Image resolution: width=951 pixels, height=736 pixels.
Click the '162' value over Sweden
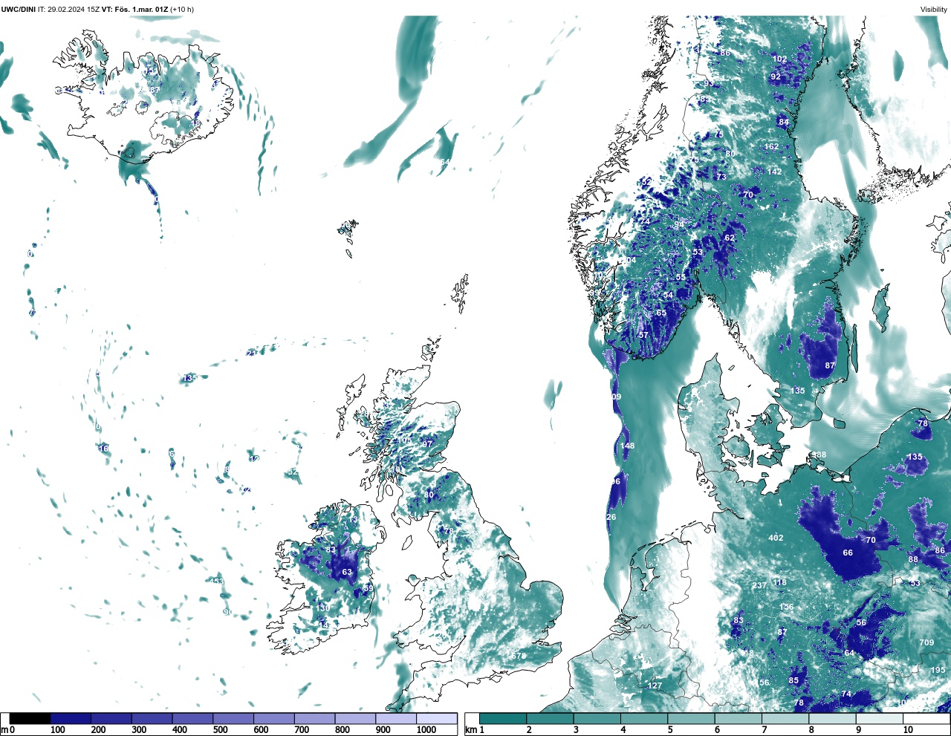772,147
